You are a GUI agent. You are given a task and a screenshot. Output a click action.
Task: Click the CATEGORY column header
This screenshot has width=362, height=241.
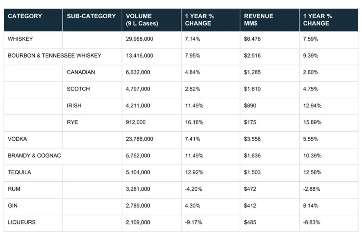click(25, 16)
